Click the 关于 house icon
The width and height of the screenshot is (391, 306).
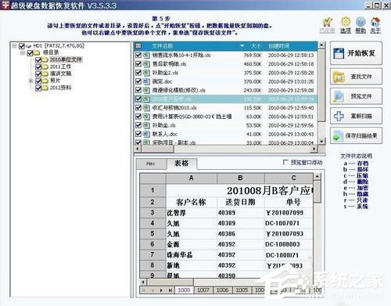[x=375, y=22]
